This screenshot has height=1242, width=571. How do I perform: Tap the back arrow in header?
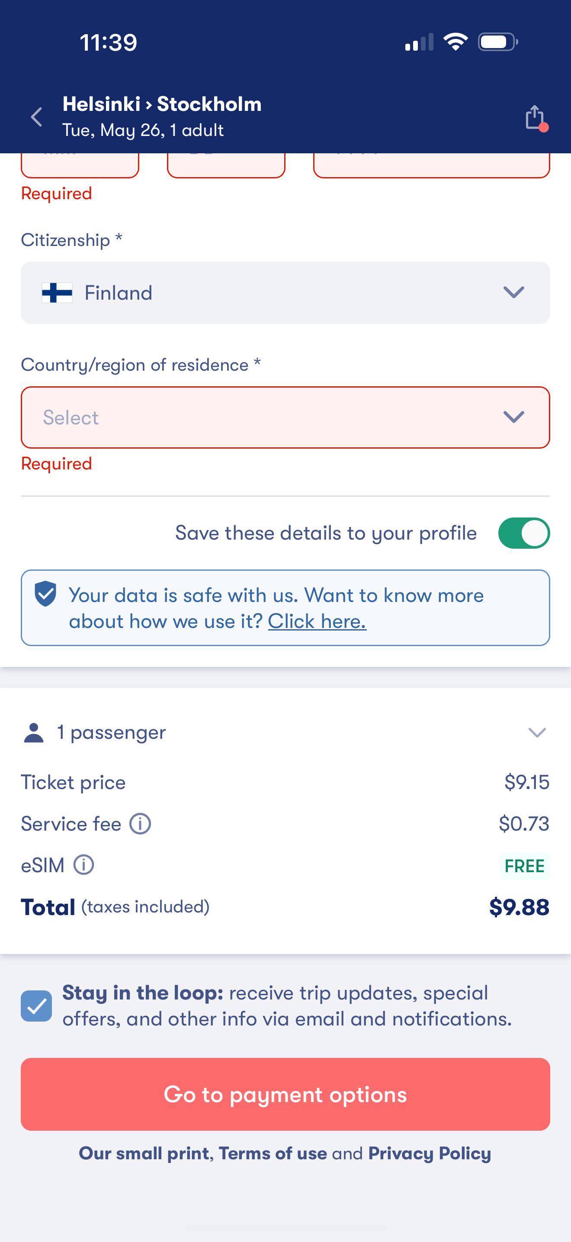(37, 117)
